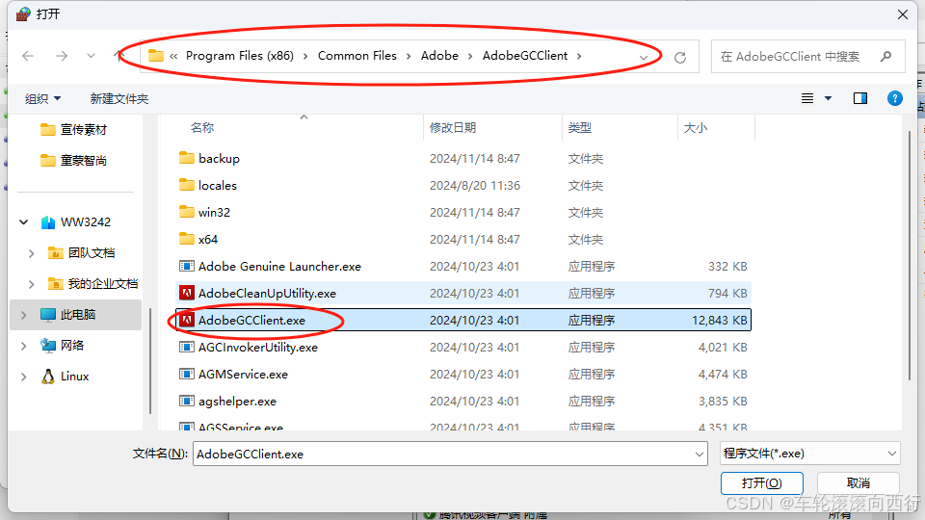Click AGMService.exe application icon

186,374
